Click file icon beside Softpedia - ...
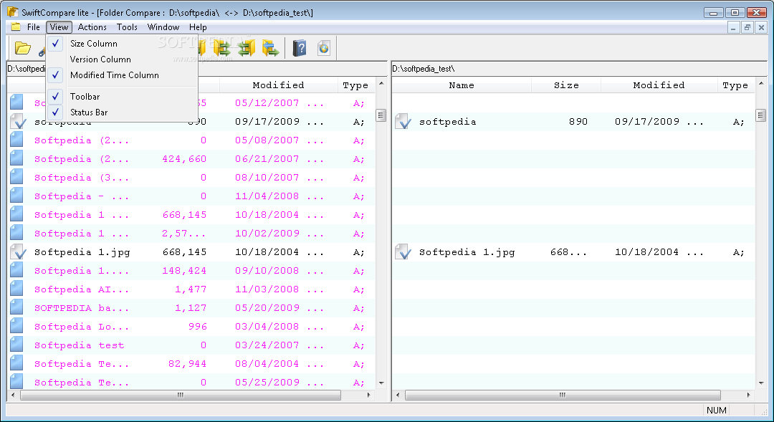 [x=16, y=196]
